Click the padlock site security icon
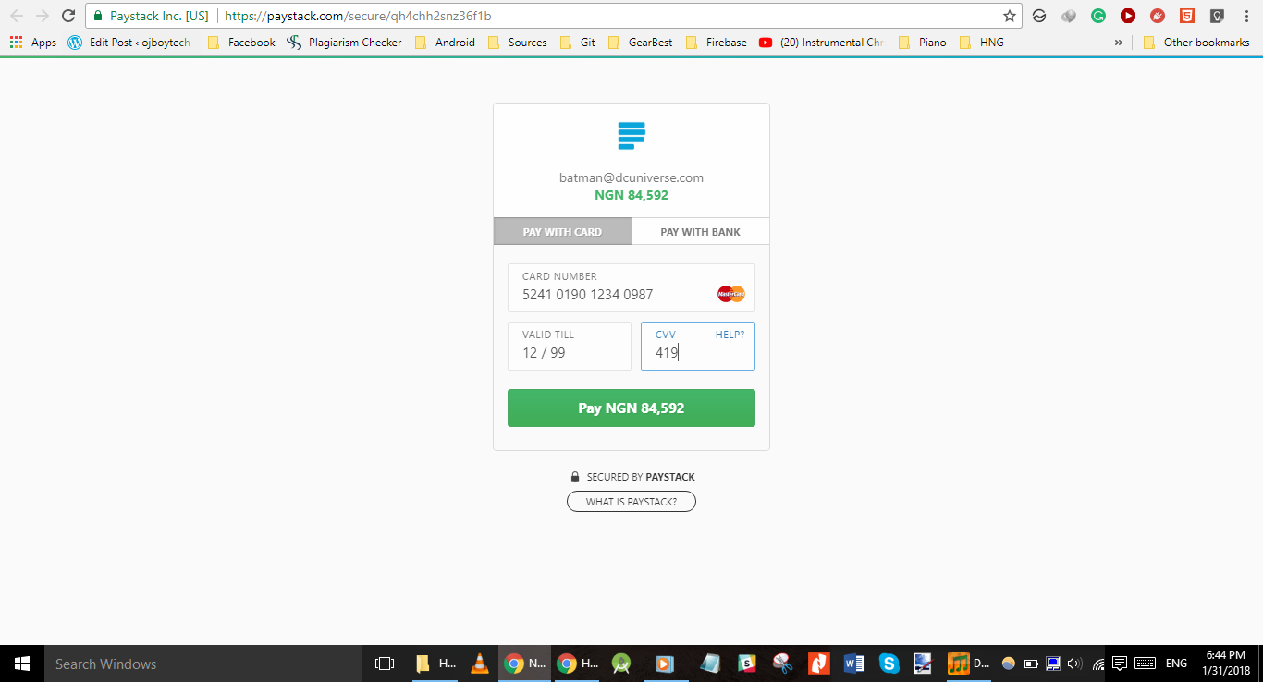1263x682 pixels. 98,16
